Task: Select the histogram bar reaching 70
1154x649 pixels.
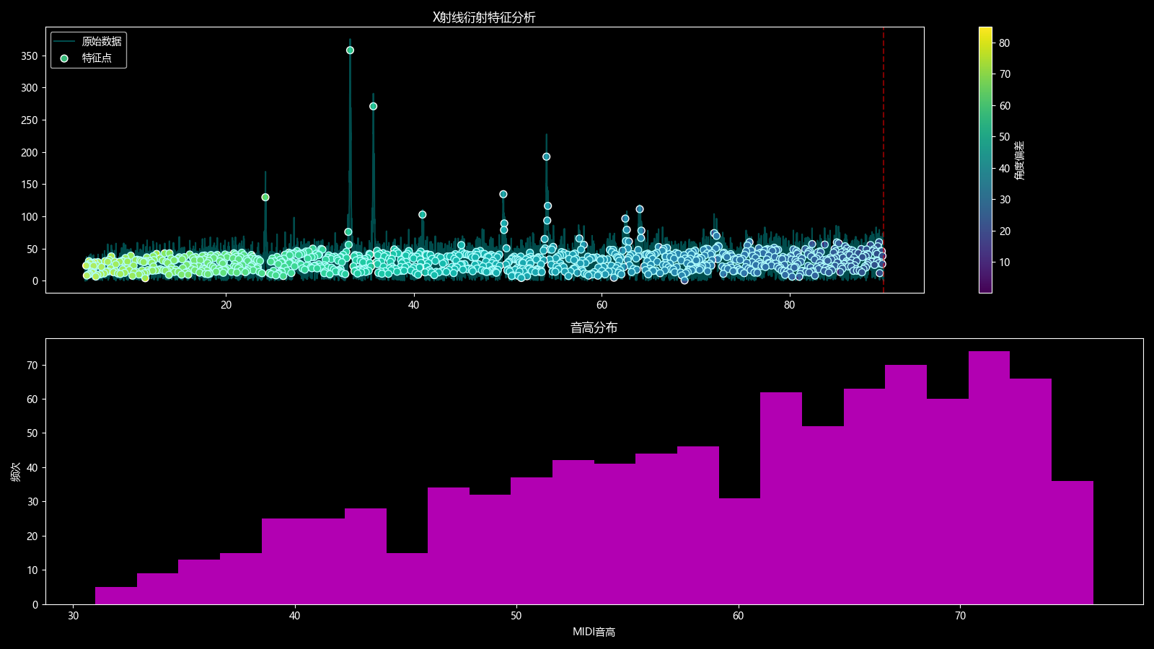Action: (906, 485)
